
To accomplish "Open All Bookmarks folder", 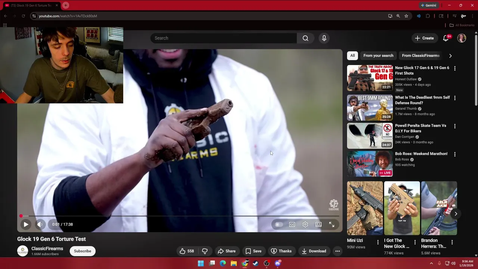I will pos(462,25).
